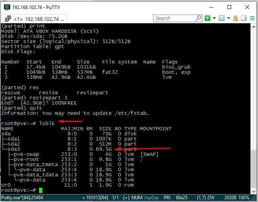The width and height of the screenshot is (258, 202).
Task: Click the 100% zoom status entry
Action: tap(244, 198)
